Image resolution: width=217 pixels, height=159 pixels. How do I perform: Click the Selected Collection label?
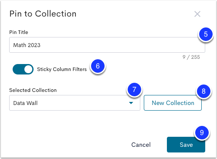pyautogui.click(x=33, y=90)
